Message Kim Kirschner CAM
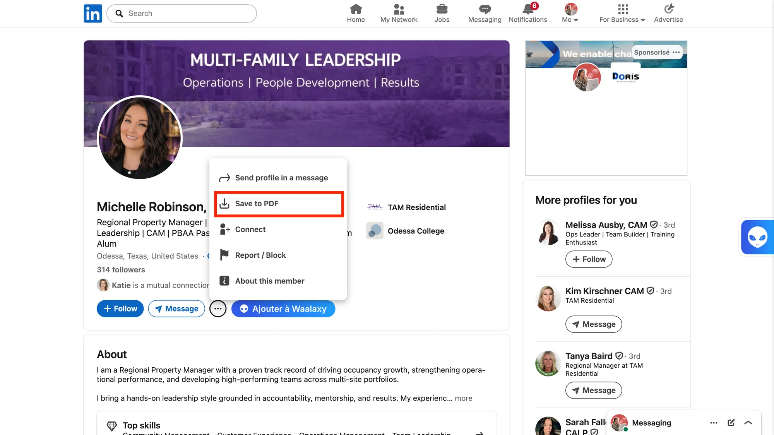 click(x=593, y=324)
